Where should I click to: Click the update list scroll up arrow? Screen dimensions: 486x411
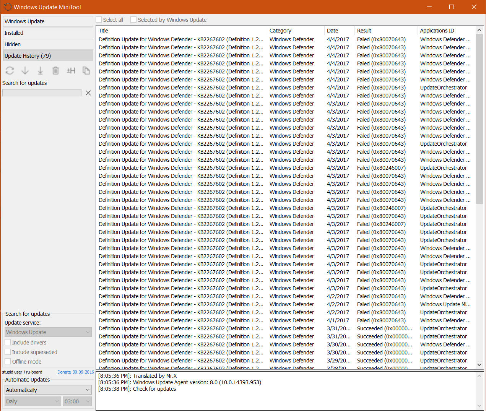coord(479,30)
